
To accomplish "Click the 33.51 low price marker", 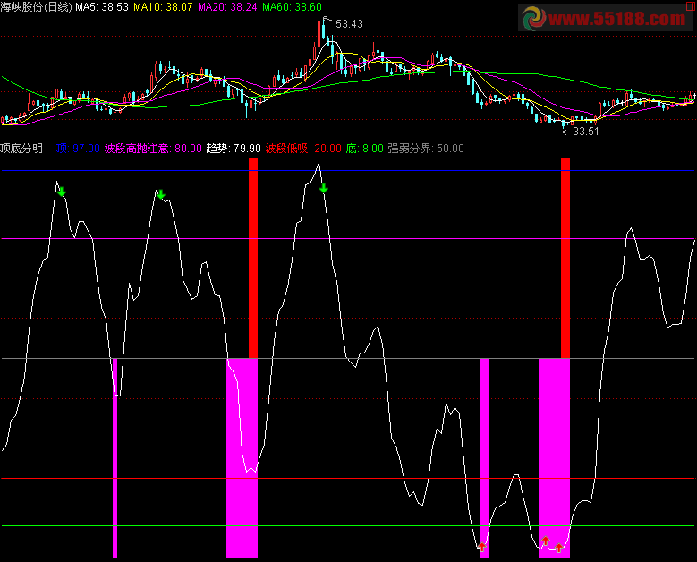I will click(582, 131).
